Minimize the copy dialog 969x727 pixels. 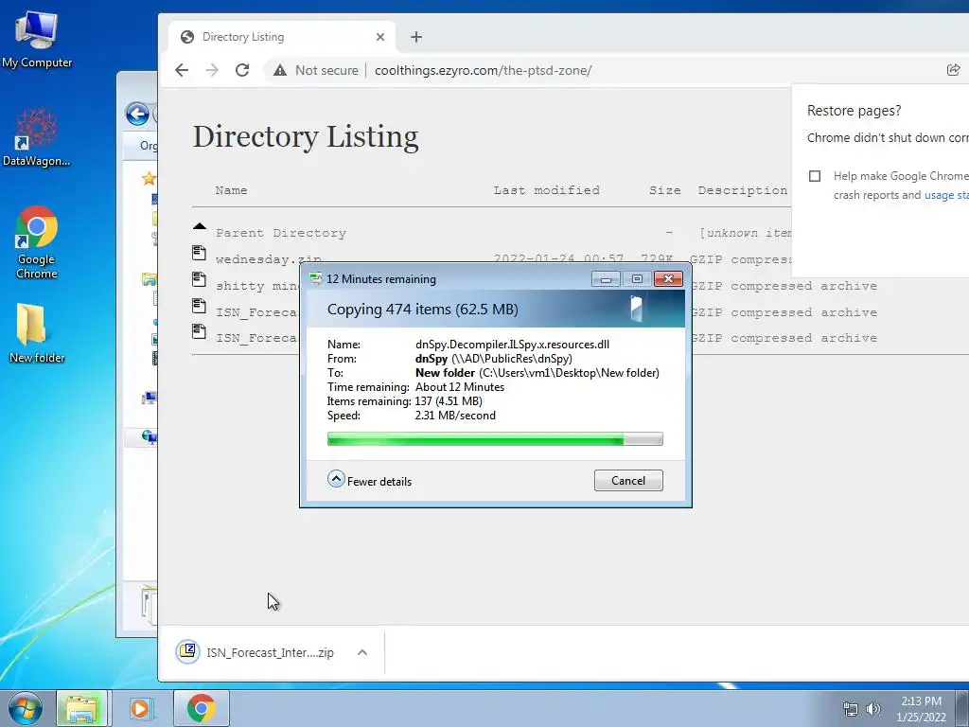606,279
